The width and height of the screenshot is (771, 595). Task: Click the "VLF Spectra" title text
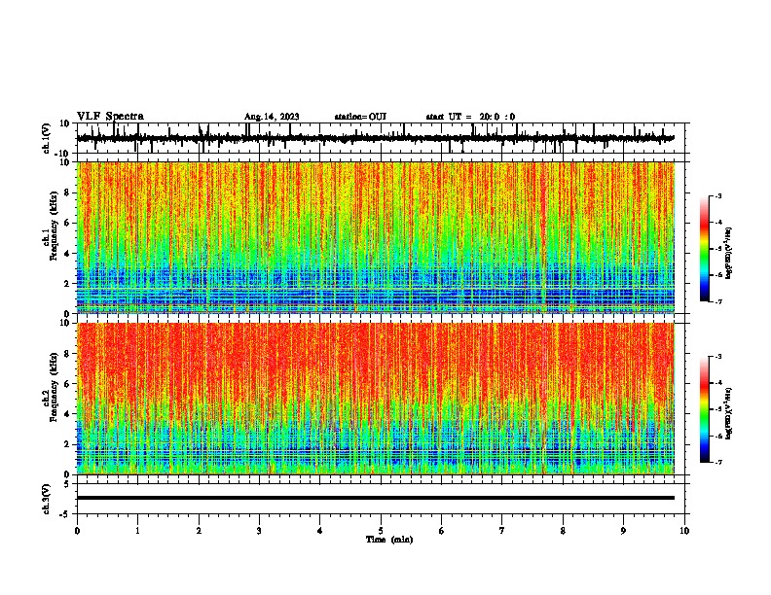coord(110,117)
